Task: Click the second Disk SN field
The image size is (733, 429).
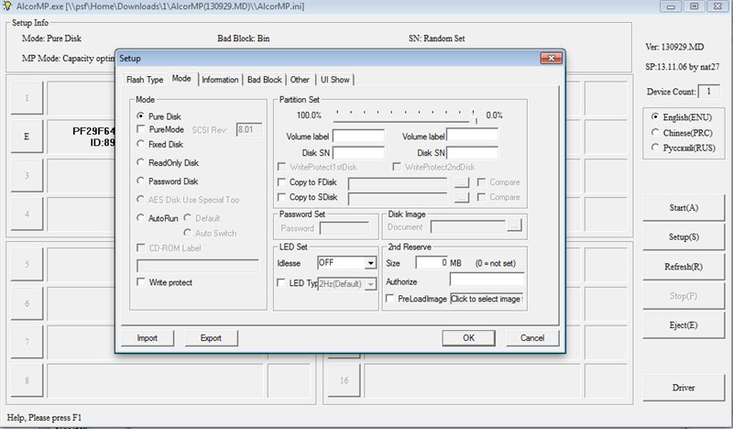Action: click(473, 152)
